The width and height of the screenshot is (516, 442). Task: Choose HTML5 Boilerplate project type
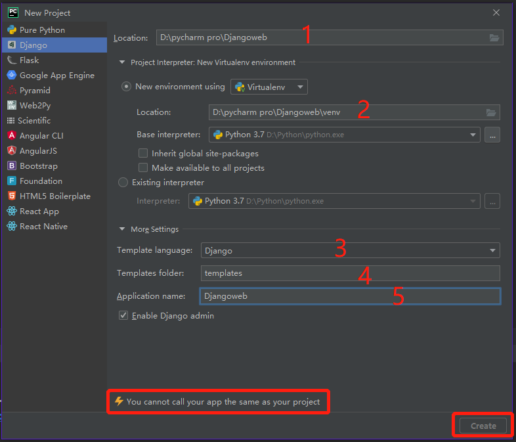(54, 196)
